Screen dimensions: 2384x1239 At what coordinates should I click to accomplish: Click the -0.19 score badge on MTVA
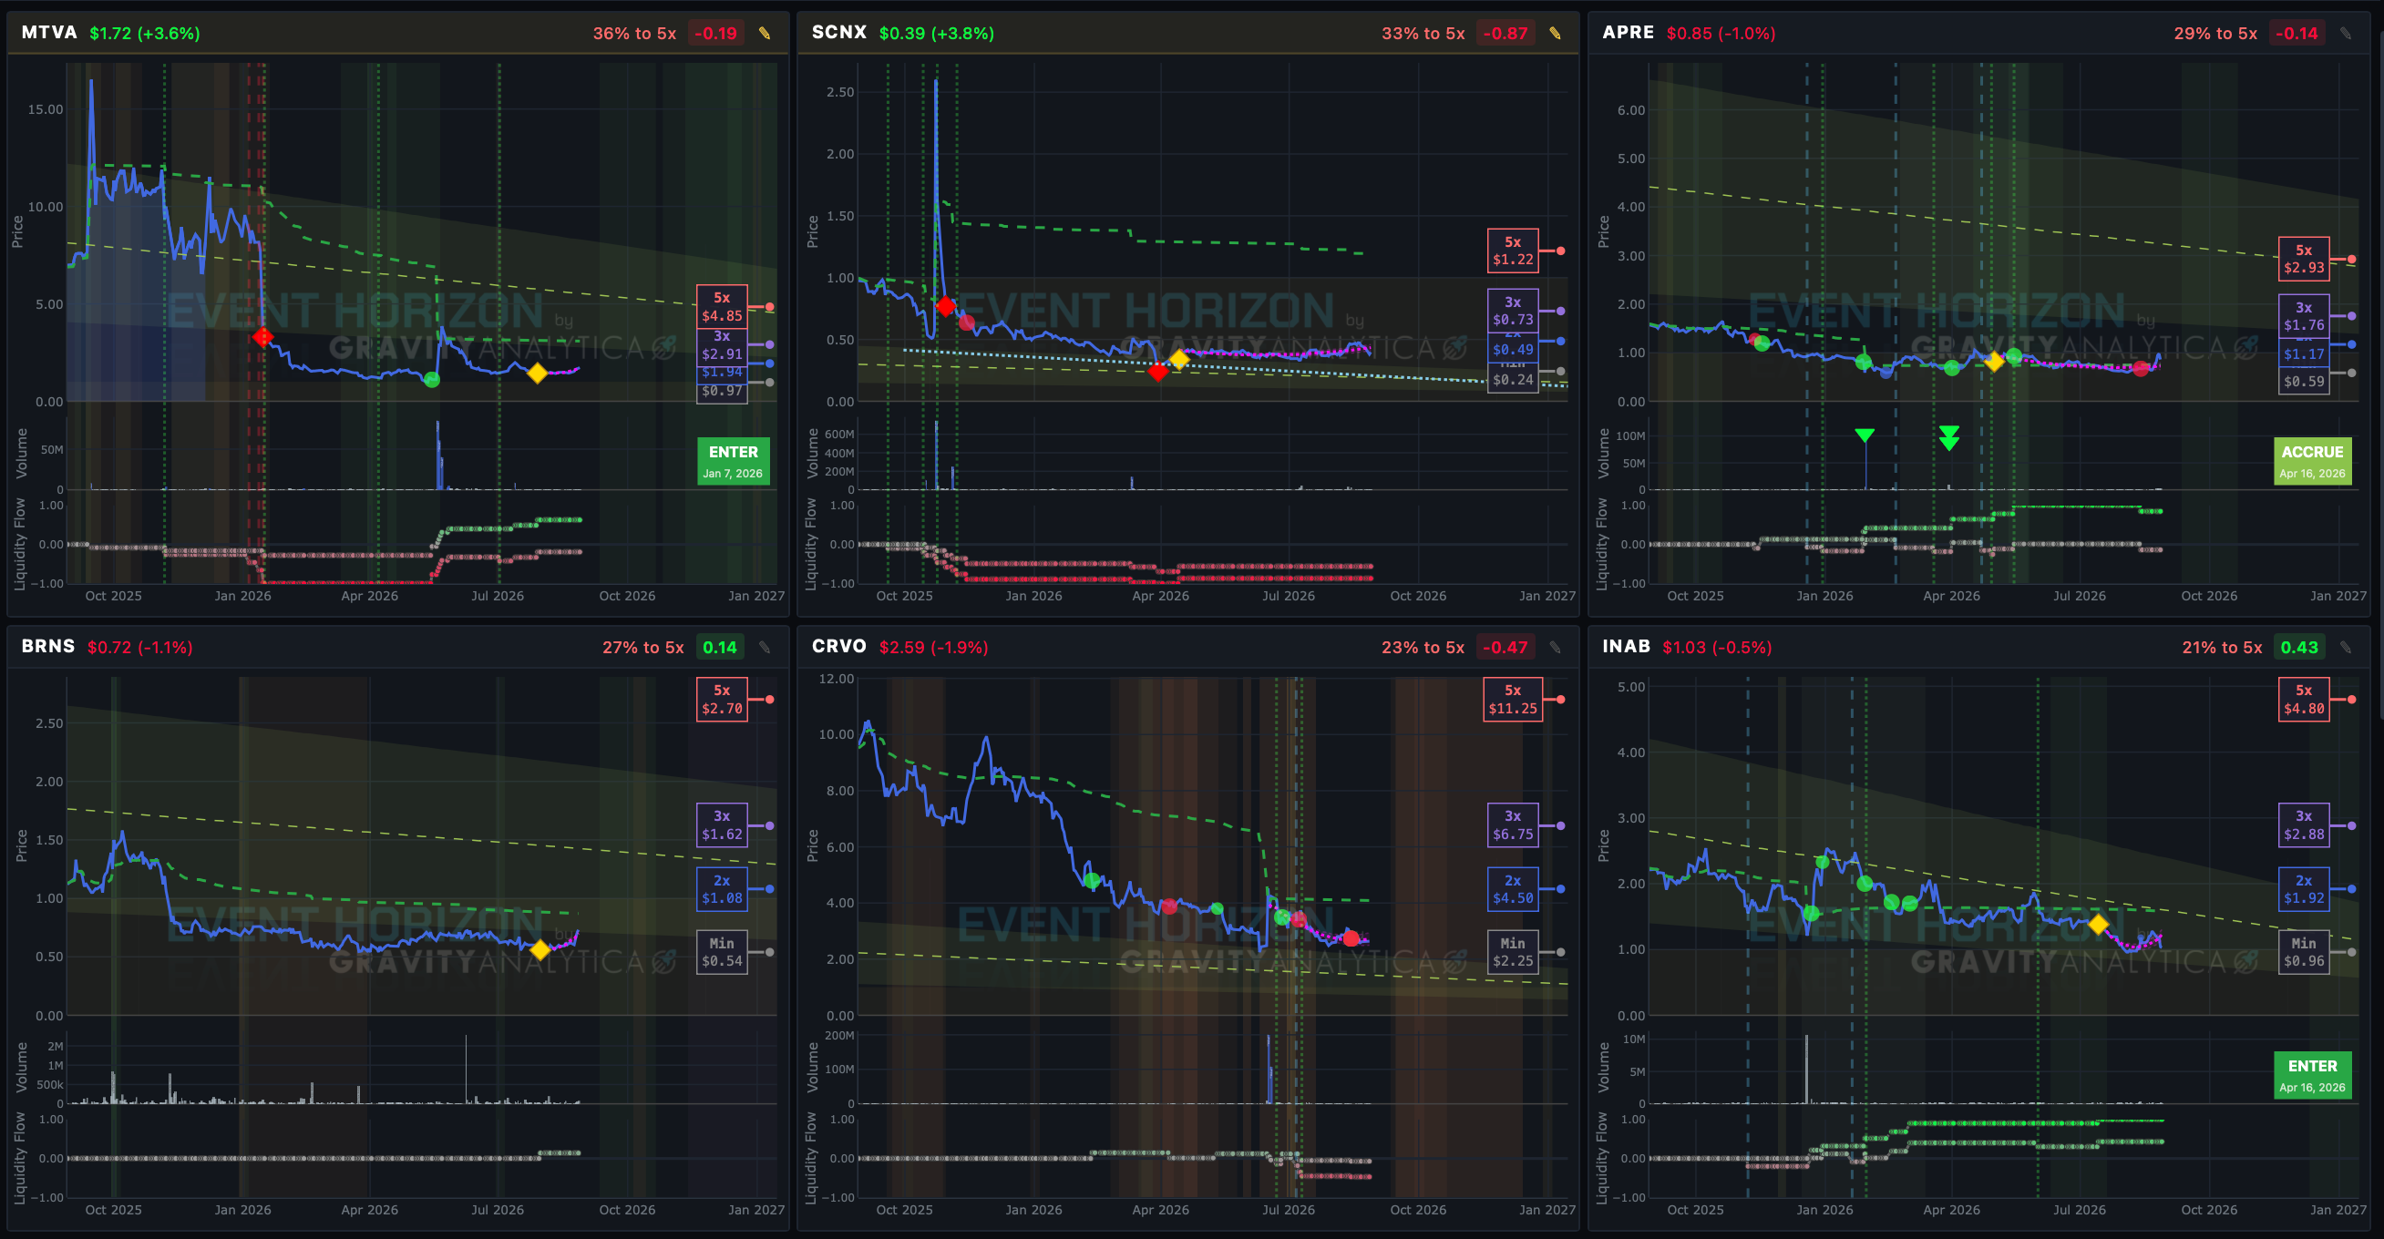(x=716, y=34)
